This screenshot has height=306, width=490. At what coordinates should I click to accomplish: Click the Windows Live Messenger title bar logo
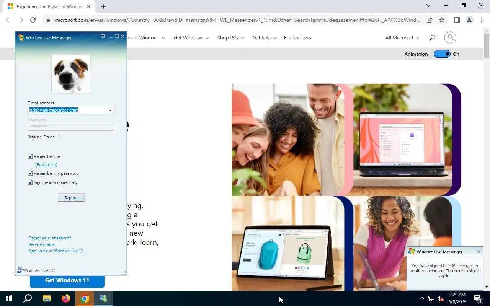pos(21,37)
